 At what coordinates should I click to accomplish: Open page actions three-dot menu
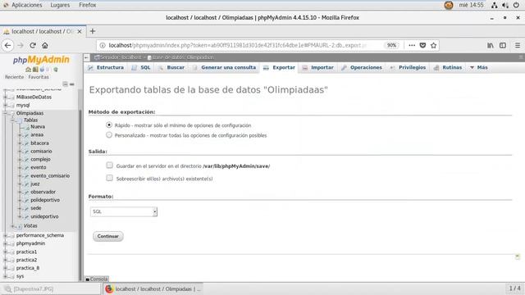tap(412, 45)
